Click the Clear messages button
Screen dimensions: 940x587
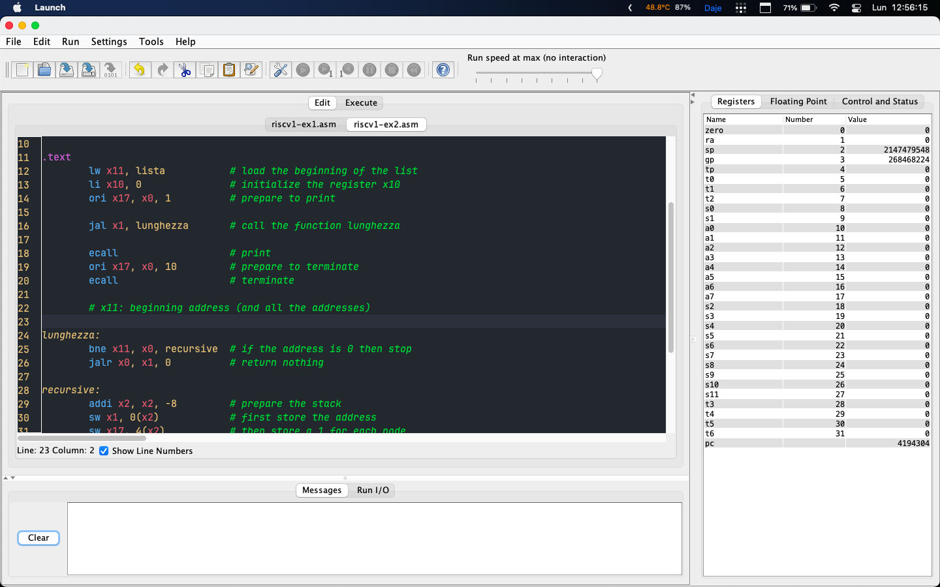tap(39, 538)
